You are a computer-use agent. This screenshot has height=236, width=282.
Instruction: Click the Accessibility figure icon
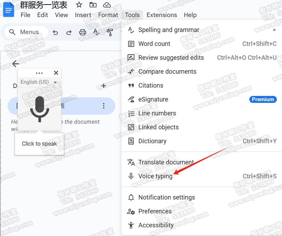coord(131,225)
